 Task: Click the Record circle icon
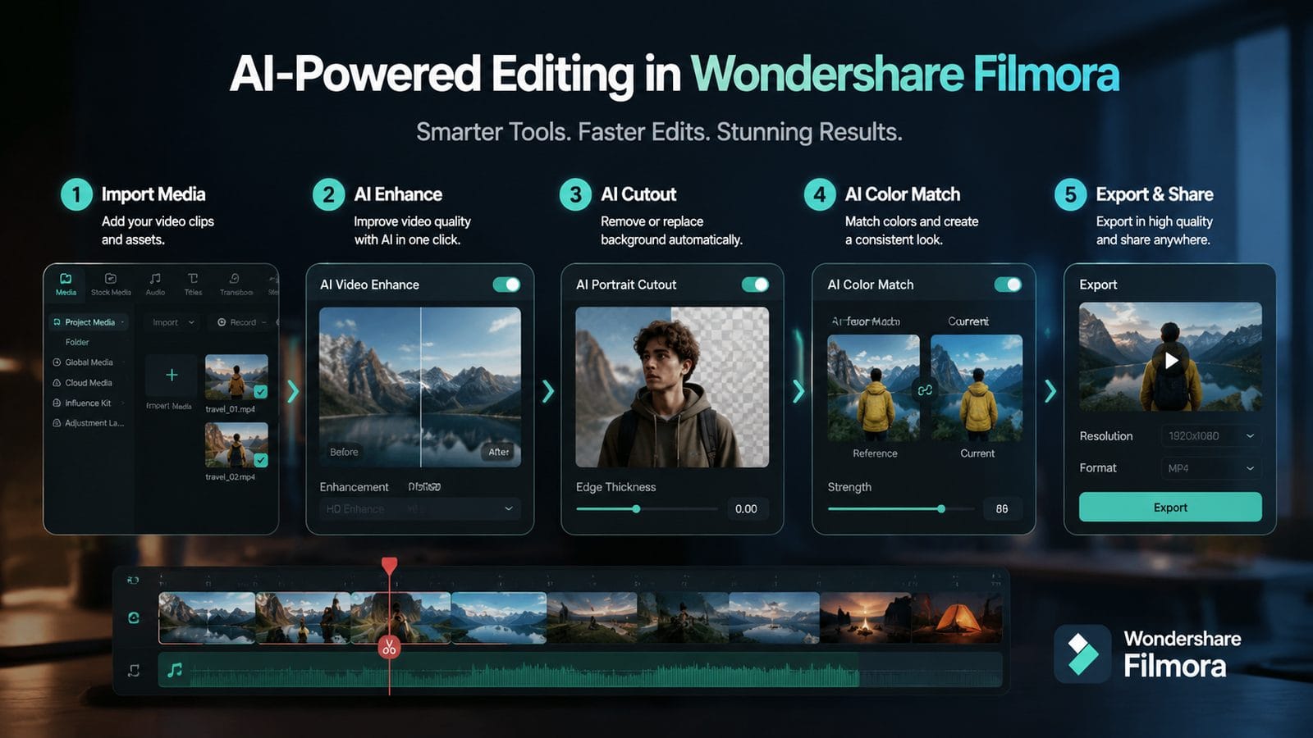(x=222, y=322)
